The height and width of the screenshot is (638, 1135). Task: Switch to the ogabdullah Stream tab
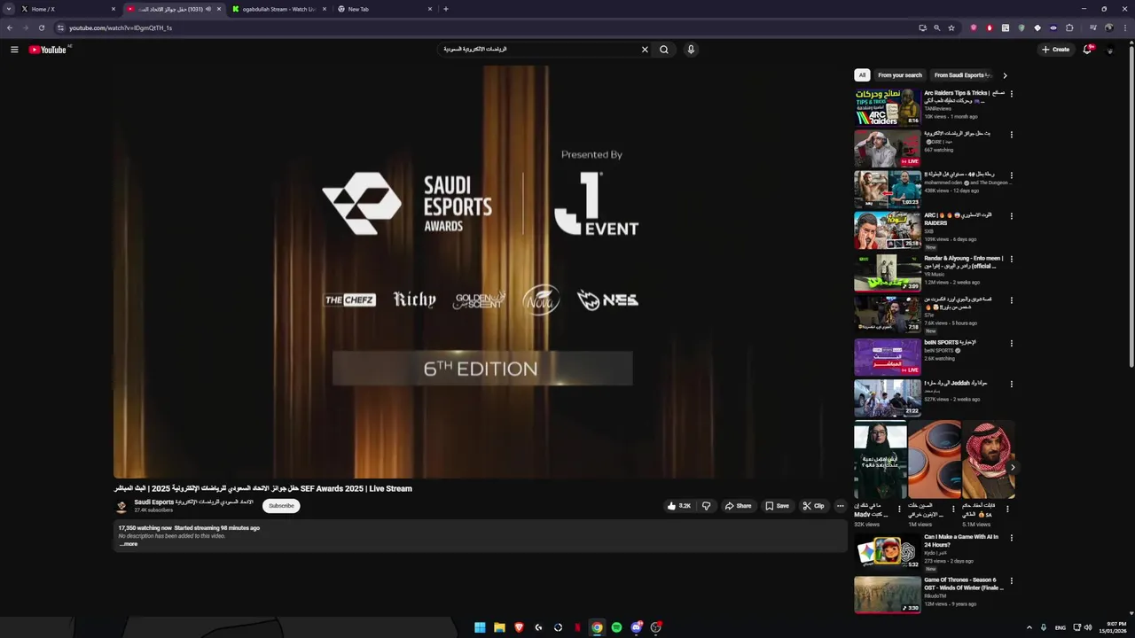point(279,9)
